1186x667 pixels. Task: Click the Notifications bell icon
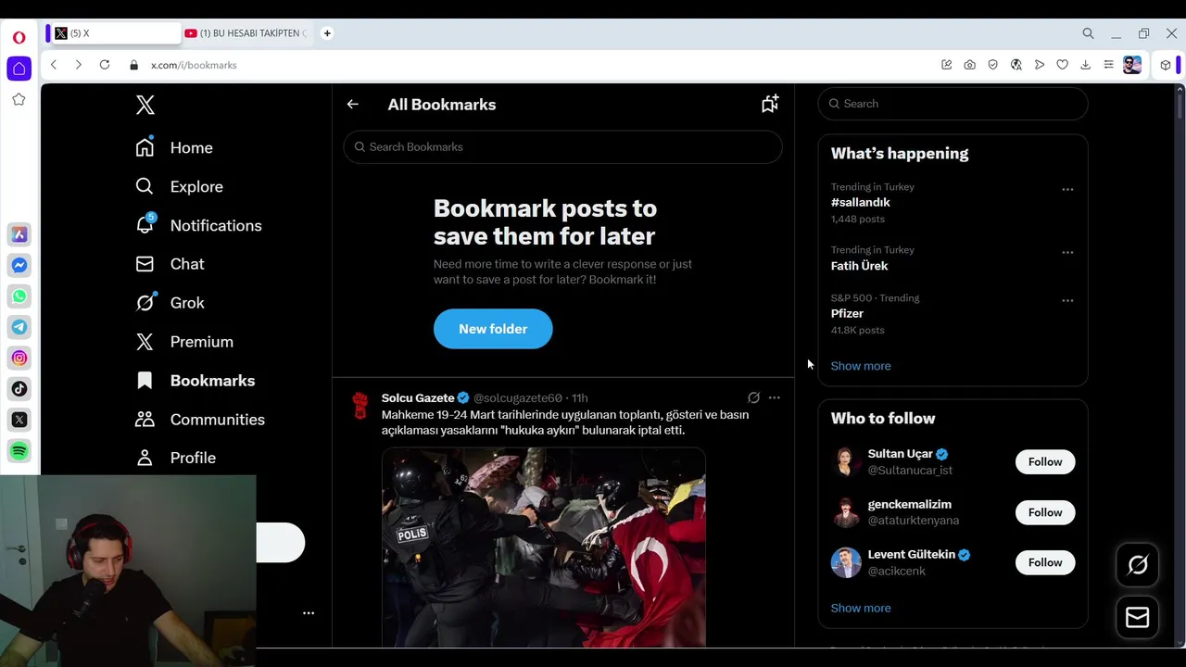[x=145, y=225]
